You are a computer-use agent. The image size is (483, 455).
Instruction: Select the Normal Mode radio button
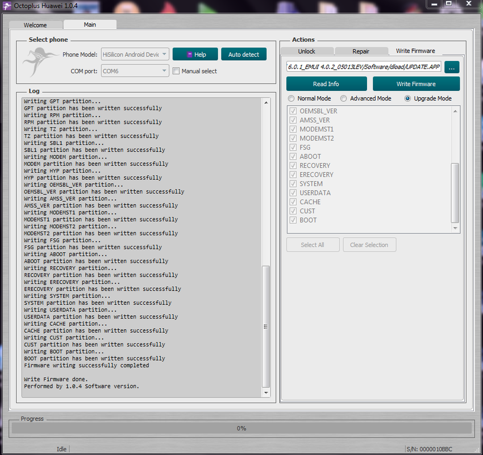coord(291,98)
